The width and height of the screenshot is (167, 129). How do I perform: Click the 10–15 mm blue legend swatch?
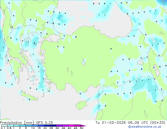point(35,126)
